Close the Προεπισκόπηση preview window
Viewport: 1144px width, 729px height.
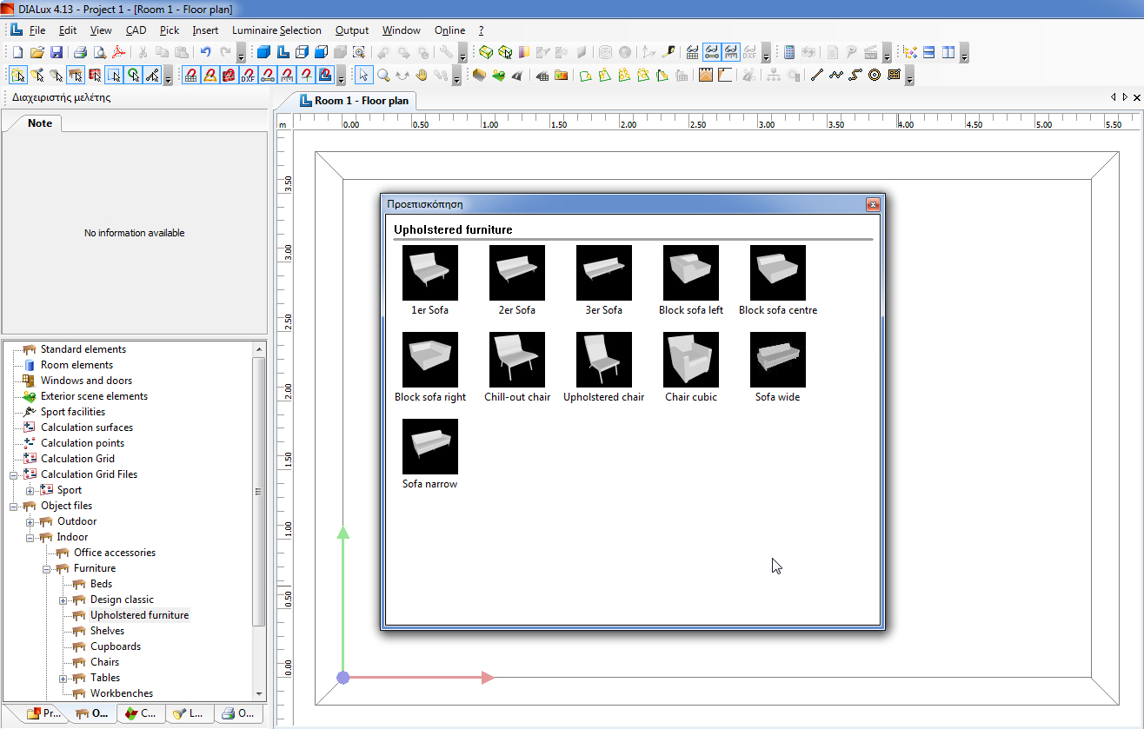873,204
